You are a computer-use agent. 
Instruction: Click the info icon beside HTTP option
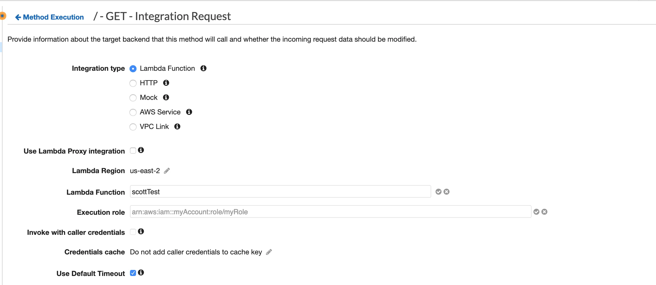[x=166, y=83]
